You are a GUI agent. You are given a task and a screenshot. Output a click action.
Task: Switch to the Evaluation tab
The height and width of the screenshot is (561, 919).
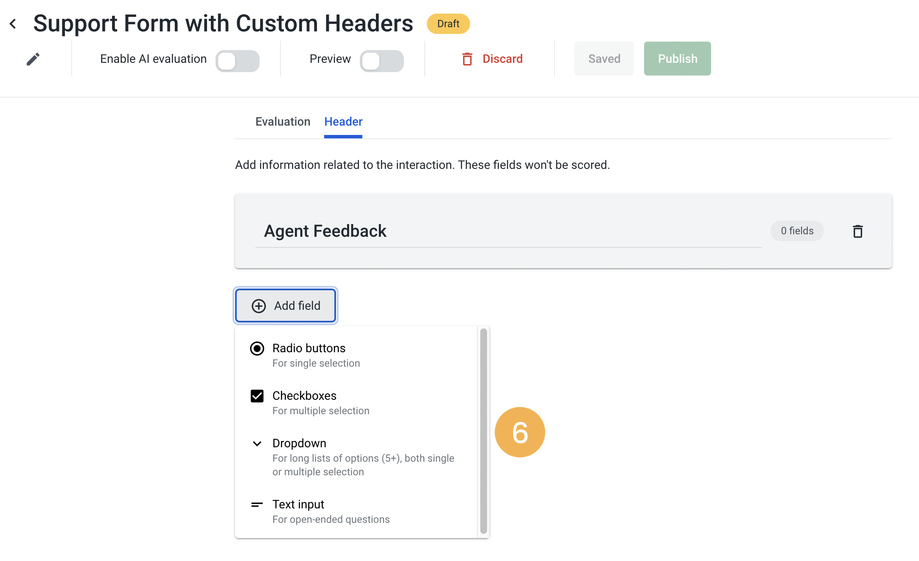click(x=283, y=122)
